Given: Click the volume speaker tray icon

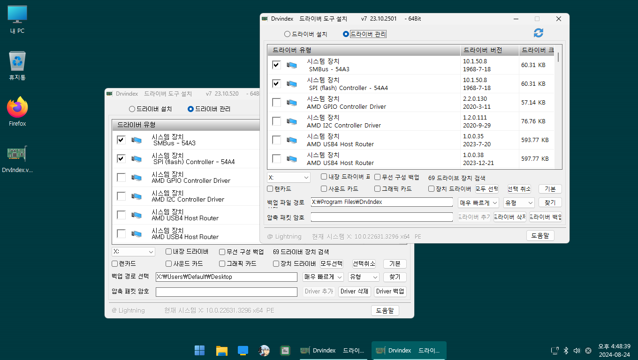Looking at the screenshot, I should click(577, 351).
